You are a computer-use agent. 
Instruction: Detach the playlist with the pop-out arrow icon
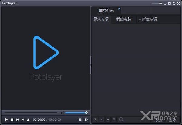[x=119, y=9]
